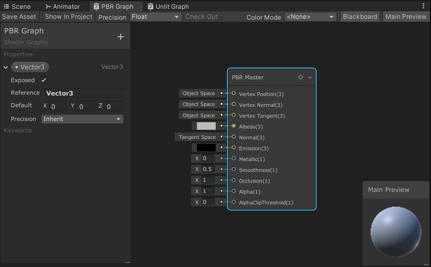Click the Main Preview panel header

(x=396, y=190)
